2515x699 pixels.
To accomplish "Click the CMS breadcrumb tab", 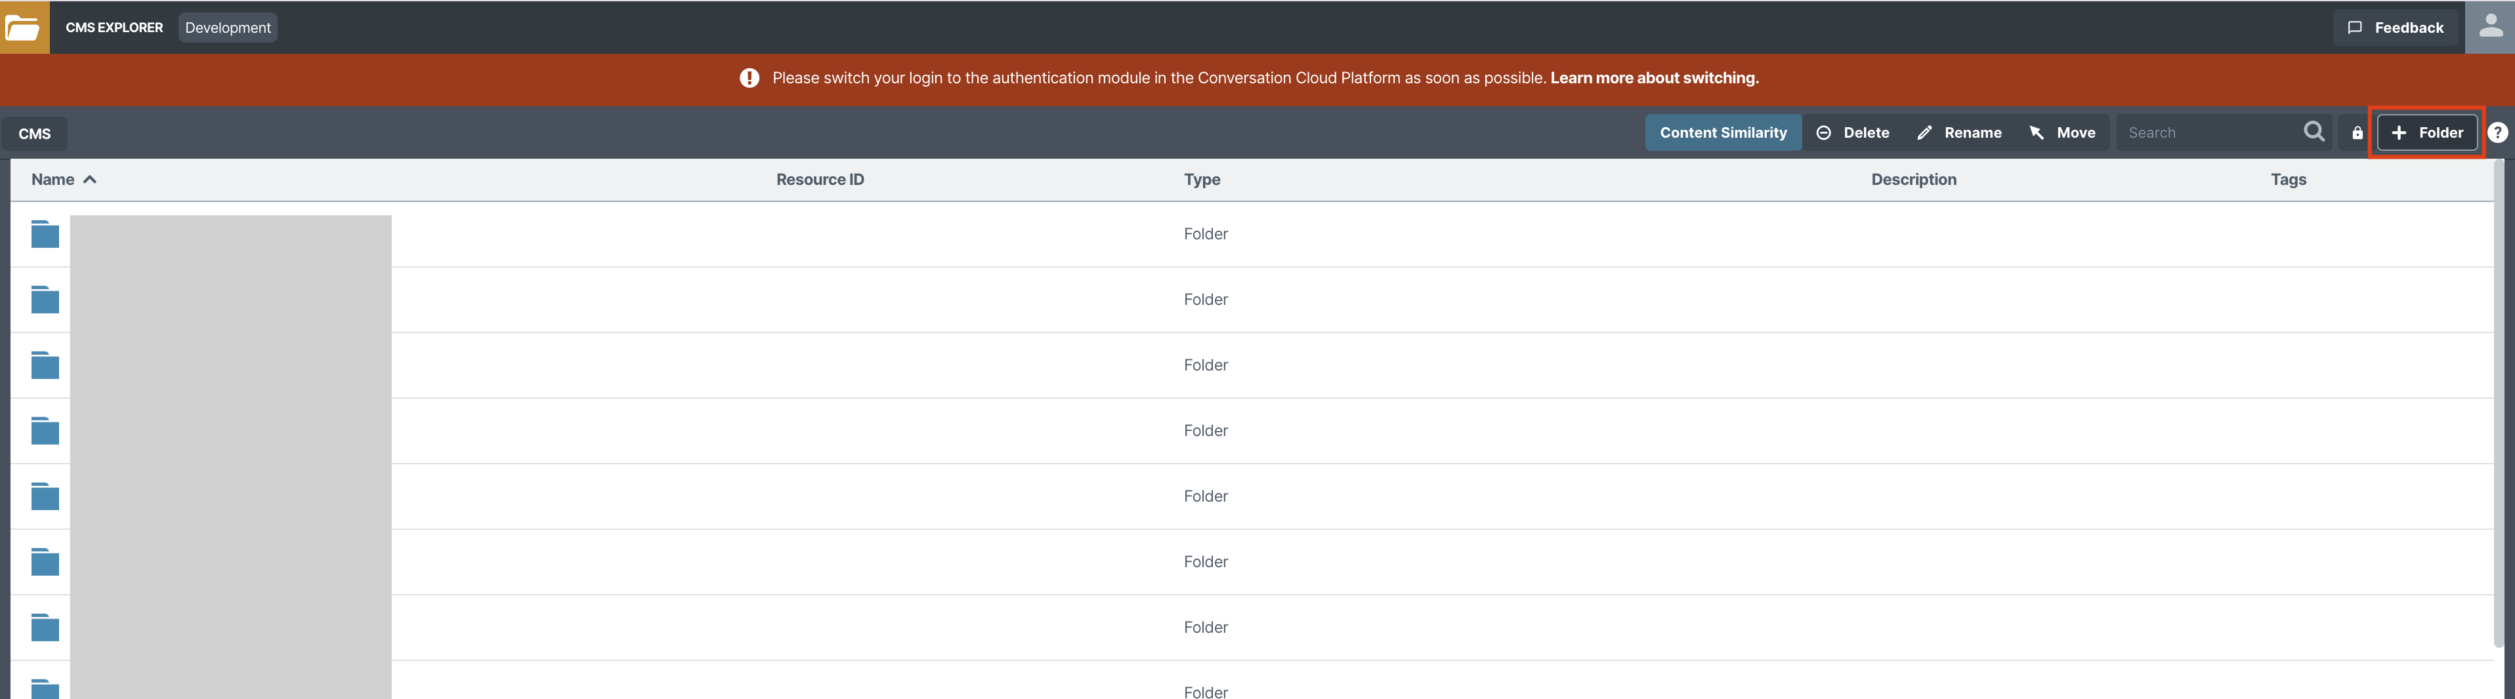I will 34,134.
